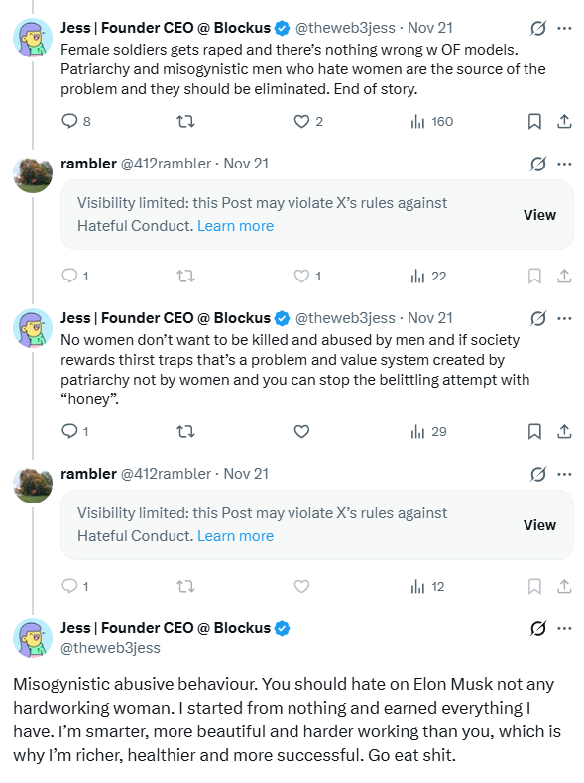View the second hidden rambler post
Screen dimensions: 584x783
(x=539, y=525)
